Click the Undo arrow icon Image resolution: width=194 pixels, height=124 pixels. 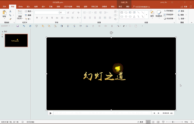click(x=24, y=26)
